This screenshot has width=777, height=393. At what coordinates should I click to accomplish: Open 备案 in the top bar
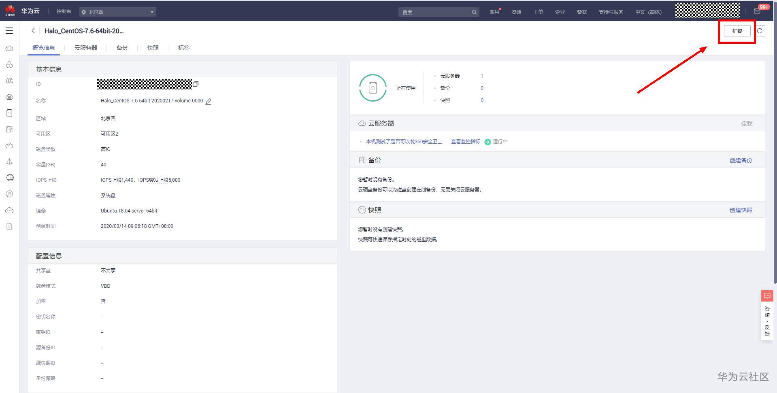[x=582, y=12]
